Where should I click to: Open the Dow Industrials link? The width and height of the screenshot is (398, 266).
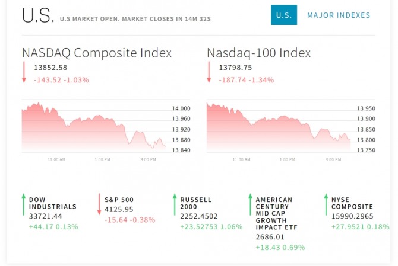click(x=52, y=203)
